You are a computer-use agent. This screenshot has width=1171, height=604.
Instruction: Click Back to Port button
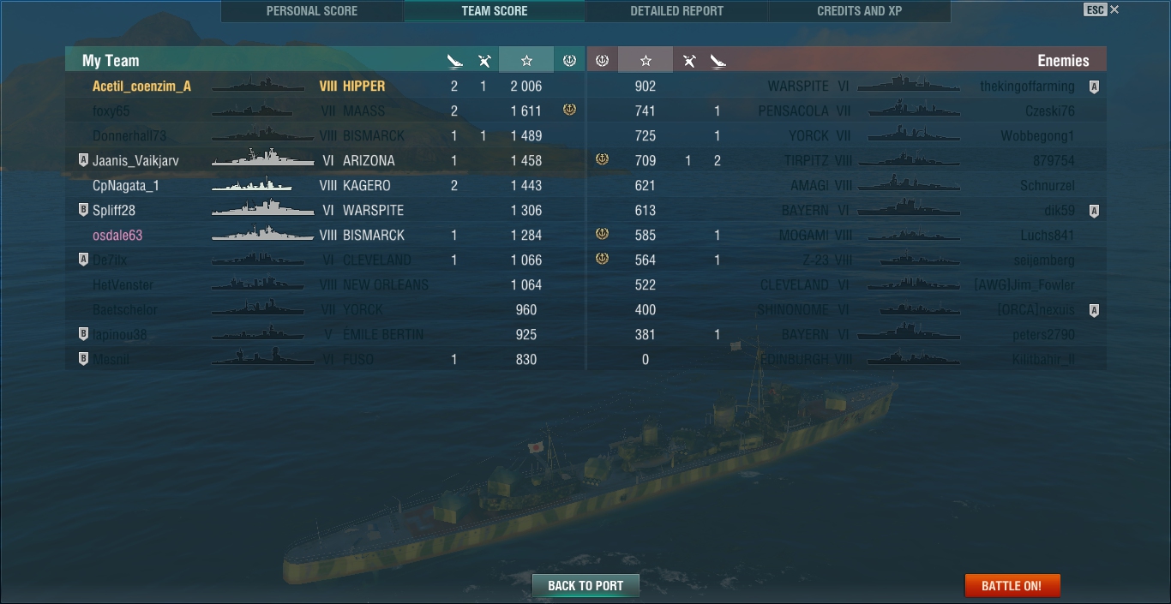pyautogui.click(x=585, y=585)
